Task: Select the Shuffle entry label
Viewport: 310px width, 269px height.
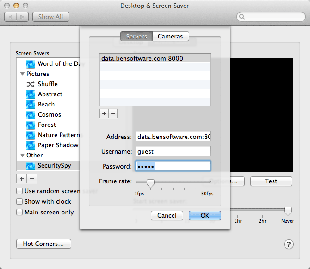Action: tap(48, 84)
